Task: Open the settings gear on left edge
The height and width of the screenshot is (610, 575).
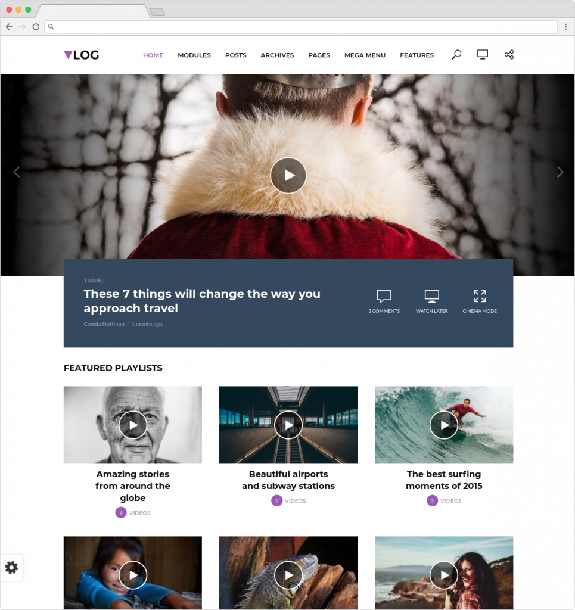Action: [11, 568]
